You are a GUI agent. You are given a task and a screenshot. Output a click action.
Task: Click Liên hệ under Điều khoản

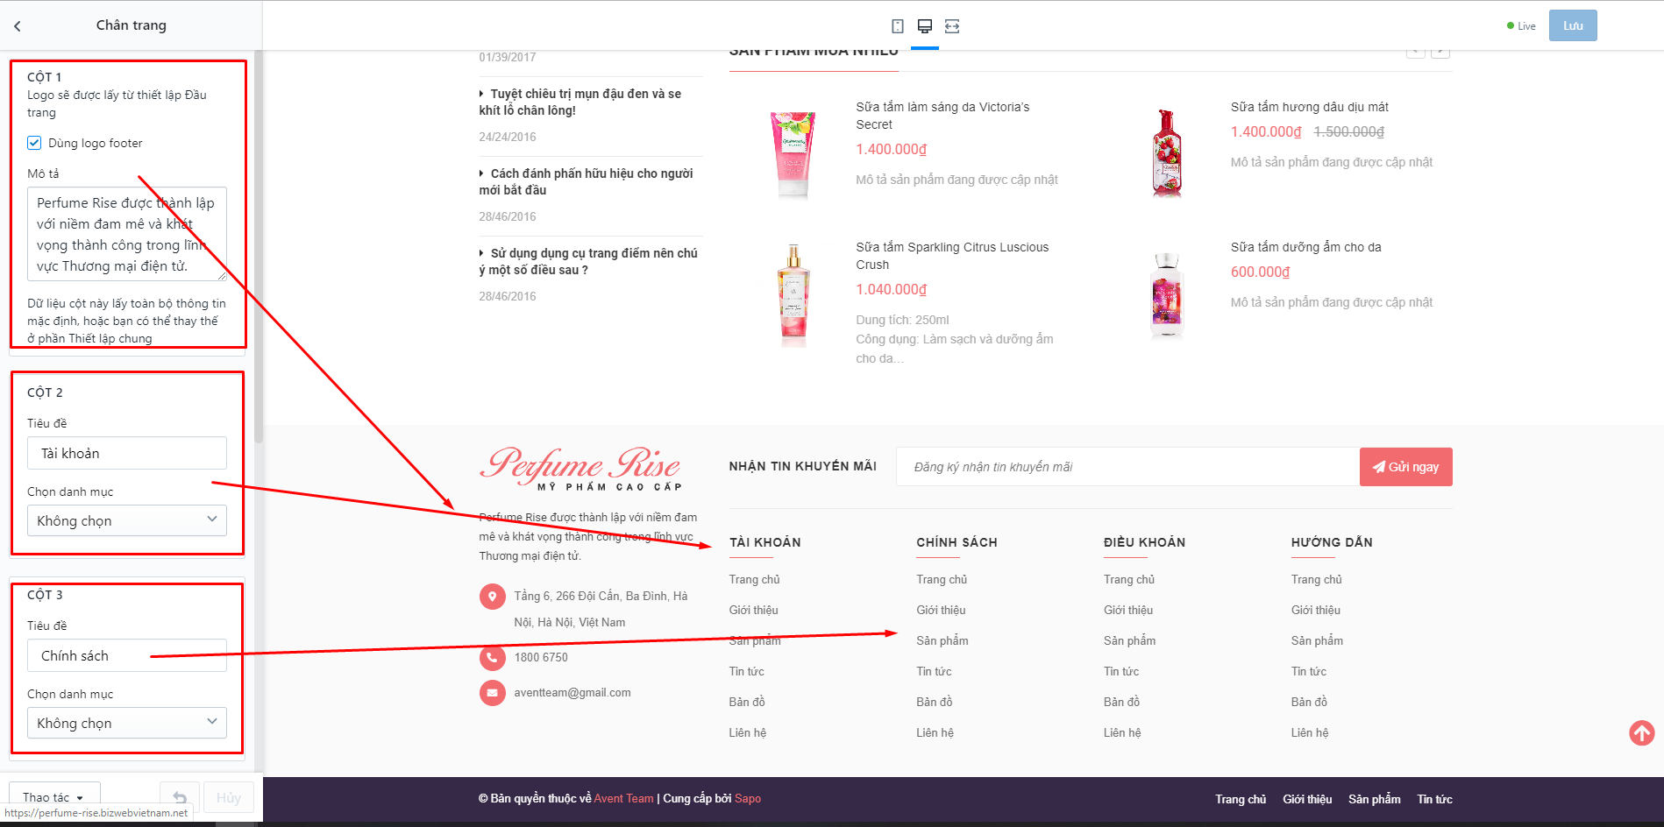pyautogui.click(x=1122, y=732)
